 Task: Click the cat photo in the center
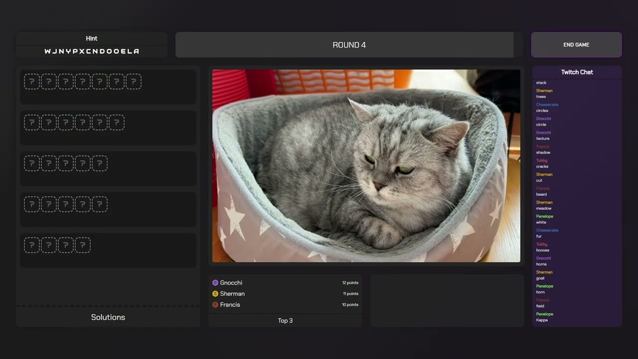[x=366, y=166]
